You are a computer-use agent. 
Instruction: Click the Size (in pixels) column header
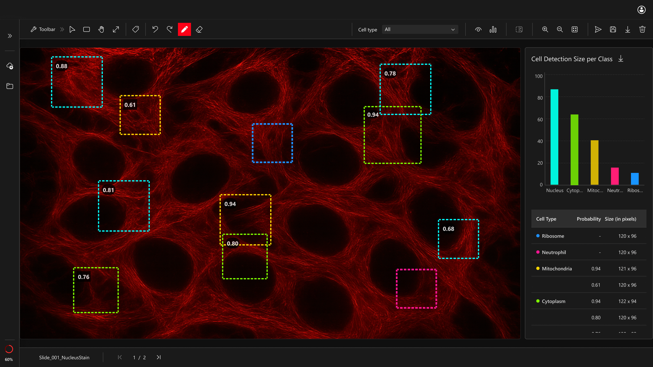click(x=620, y=219)
